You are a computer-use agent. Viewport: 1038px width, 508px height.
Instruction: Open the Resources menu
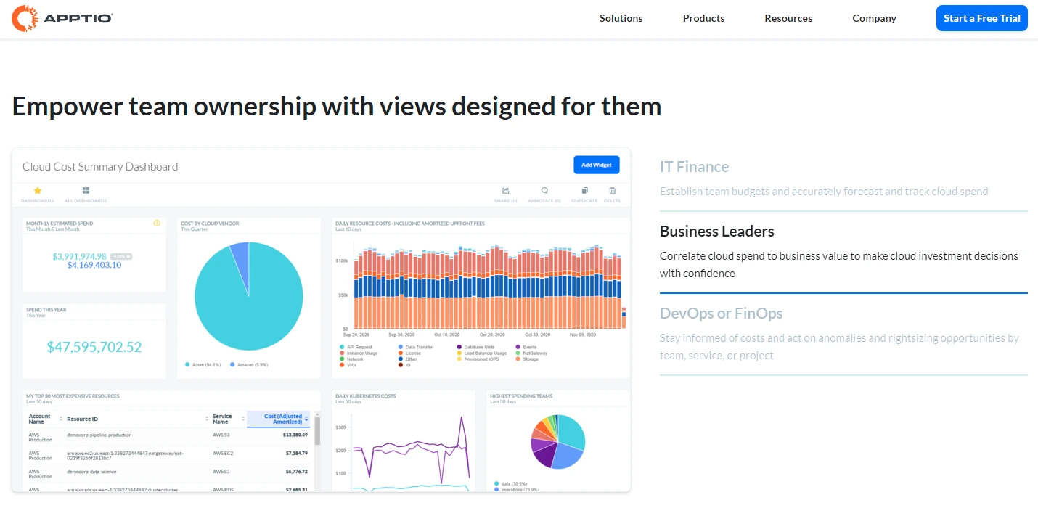788,18
